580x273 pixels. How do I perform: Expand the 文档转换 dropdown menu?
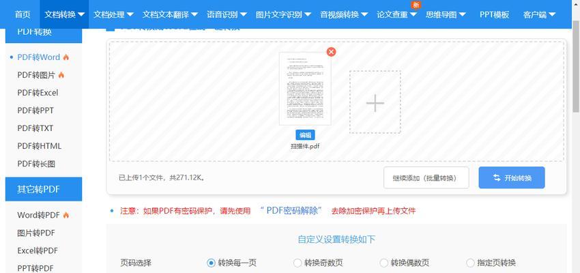click(64, 14)
